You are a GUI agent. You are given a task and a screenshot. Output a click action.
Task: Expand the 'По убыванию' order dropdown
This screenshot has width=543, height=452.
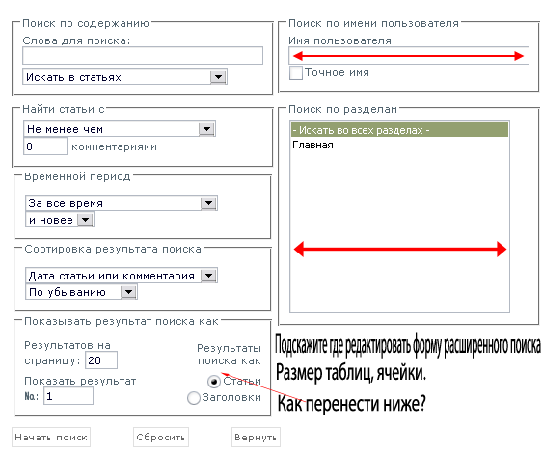[x=81, y=292]
